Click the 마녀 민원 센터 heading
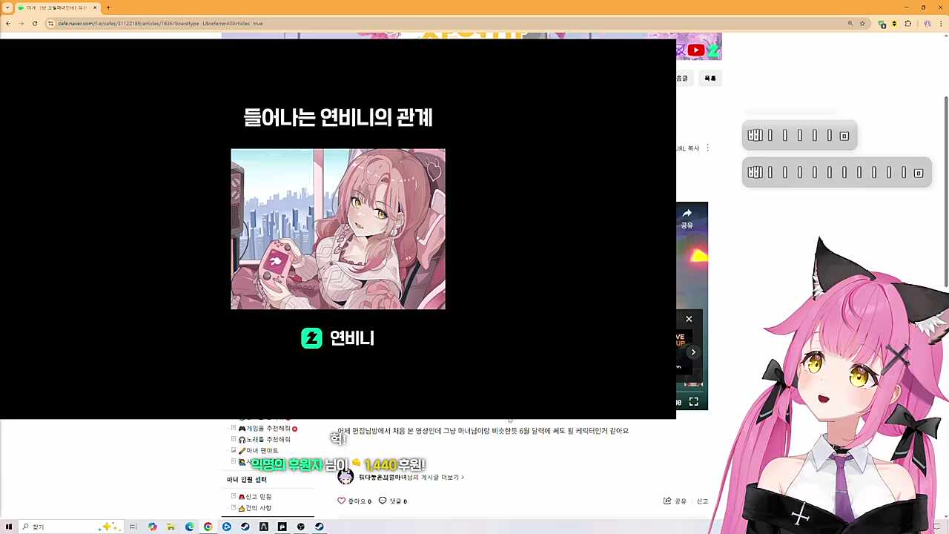The image size is (949, 534). [x=247, y=480]
